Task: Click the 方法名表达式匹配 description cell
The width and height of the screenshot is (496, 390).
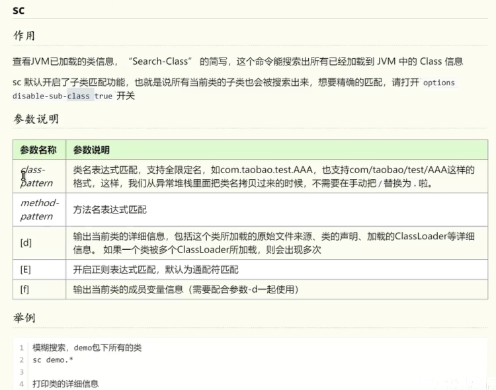Action: coord(277,210)
